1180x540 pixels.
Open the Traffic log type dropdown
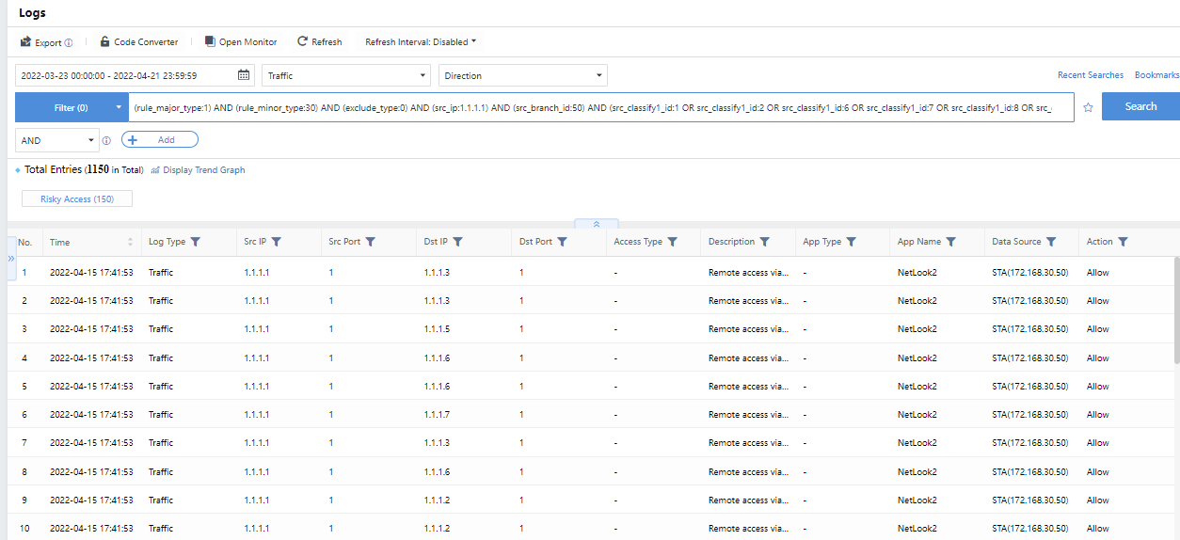coord(346,75)
